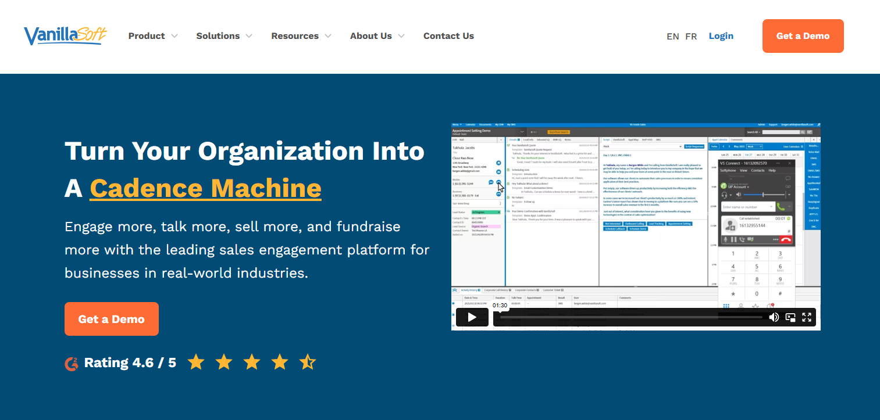
Task: Click the VanillaSoft logo
Action: 65,35
